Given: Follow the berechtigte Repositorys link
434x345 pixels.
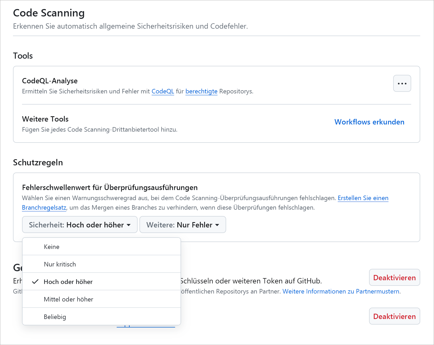Looking at the screenshot, I should pos(201,91).
